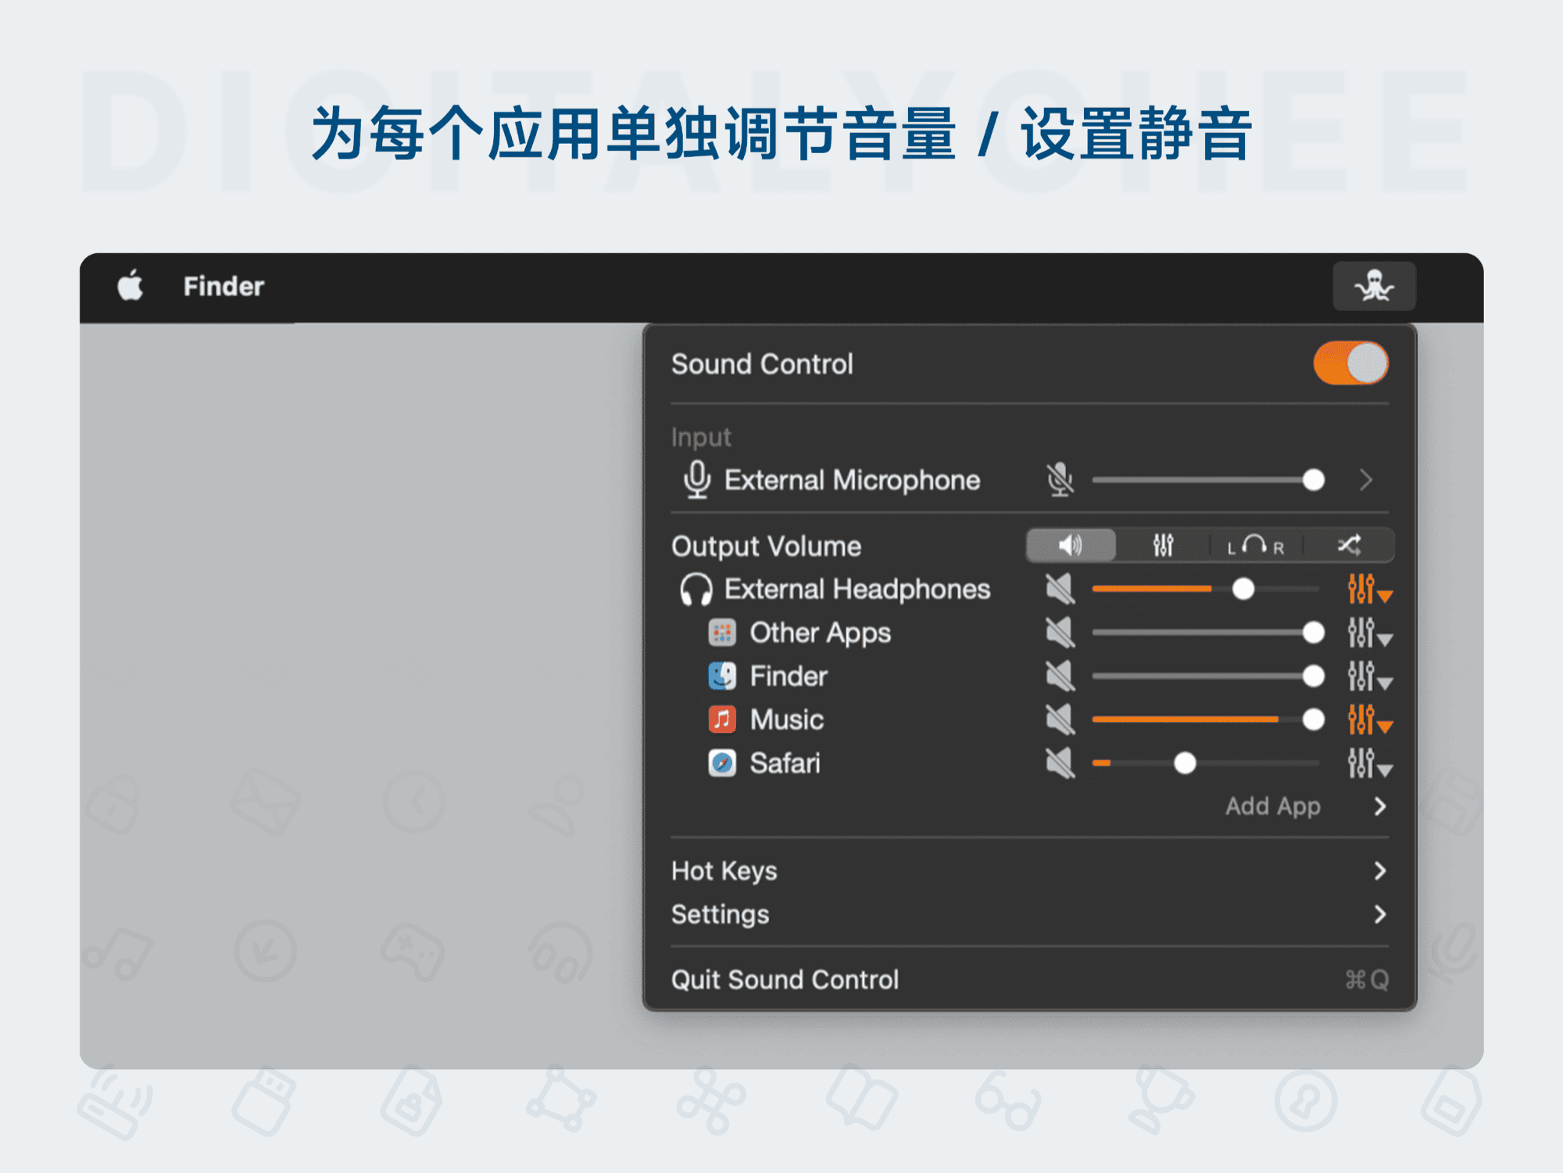Switch to the equalizer view segment
This screenshot has width=1563, height=1173.
1162,545
